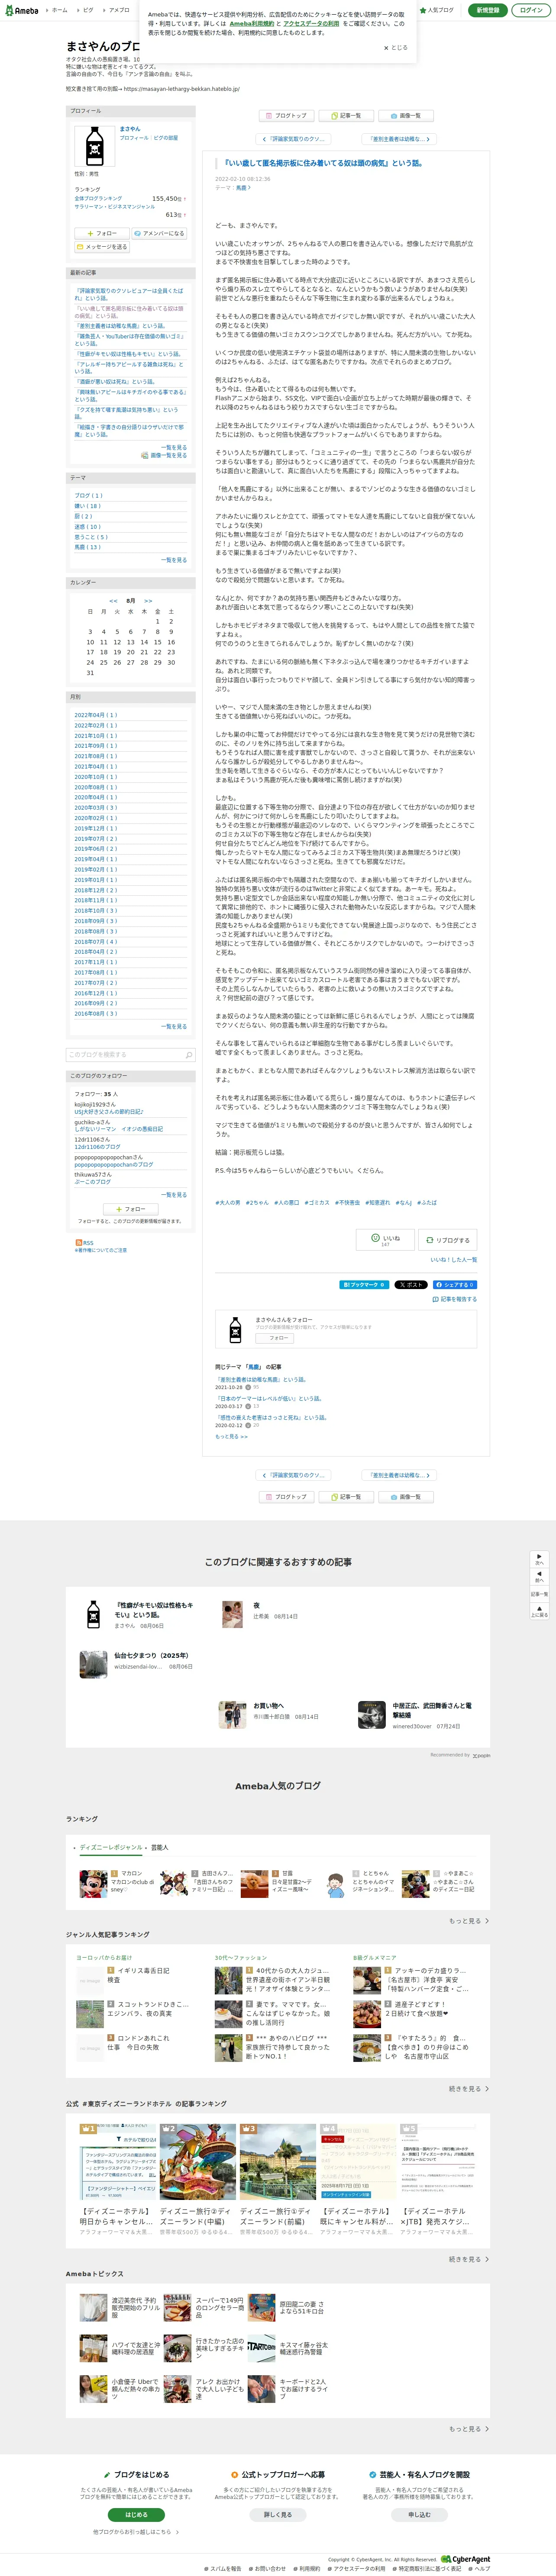Click the ブログトップ button below the article

287,1497
